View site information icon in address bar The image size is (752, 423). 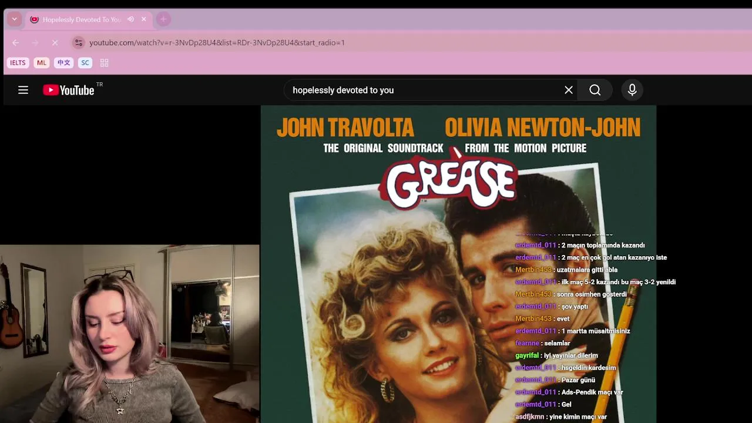(x=79, y=42)
